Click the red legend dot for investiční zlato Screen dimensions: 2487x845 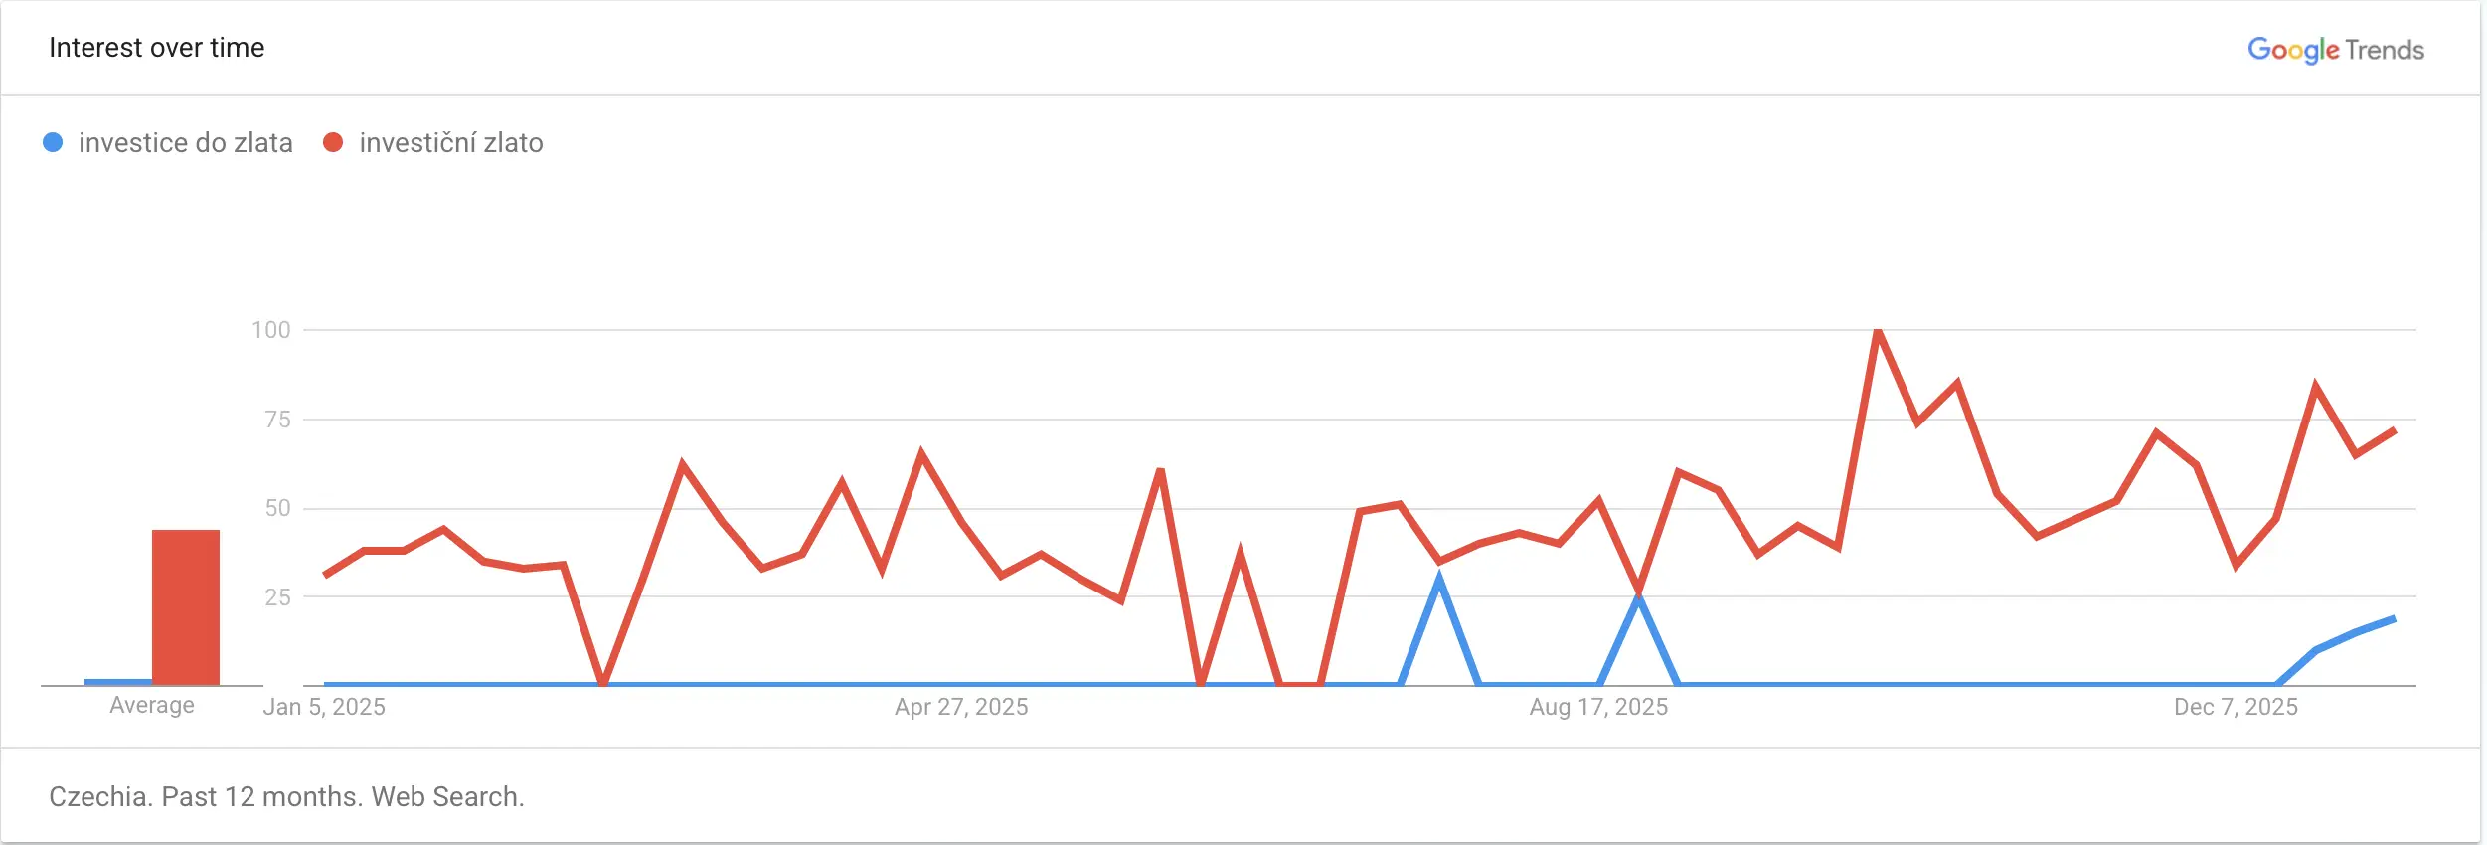coord(333,143)
